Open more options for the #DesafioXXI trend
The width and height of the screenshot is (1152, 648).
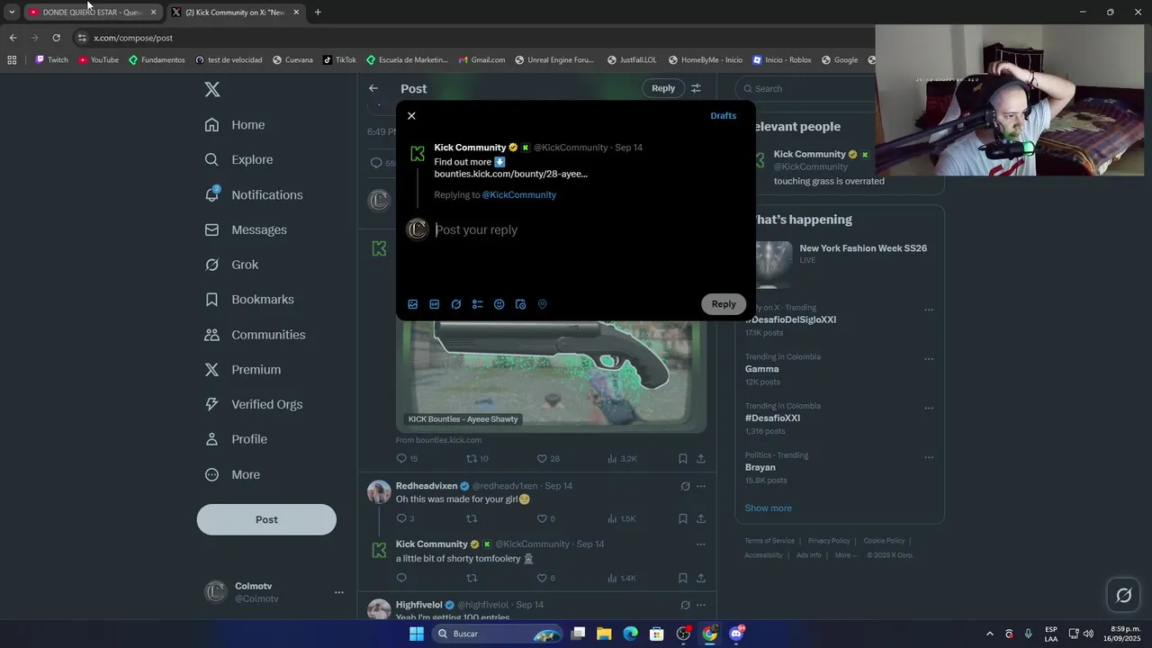[929, 408]
